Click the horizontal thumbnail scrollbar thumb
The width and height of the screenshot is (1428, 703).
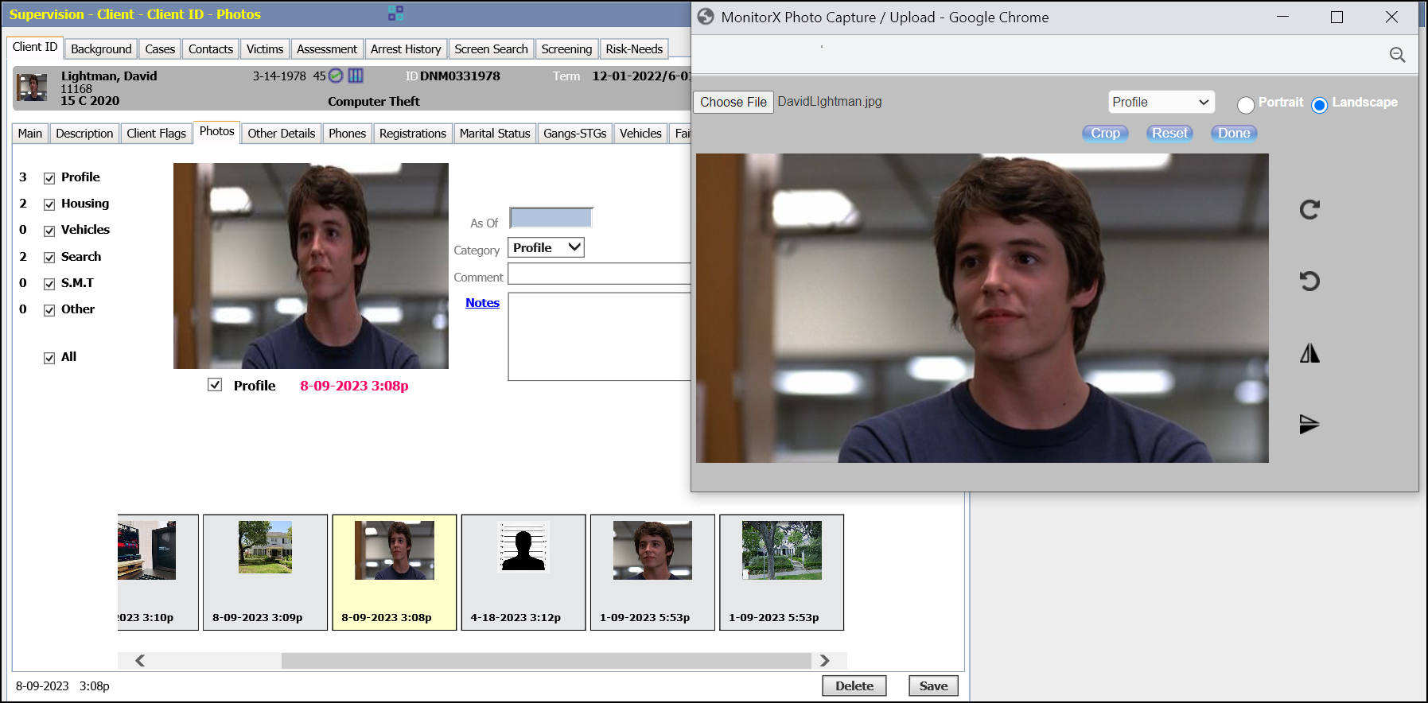click(x=546, y=660)
